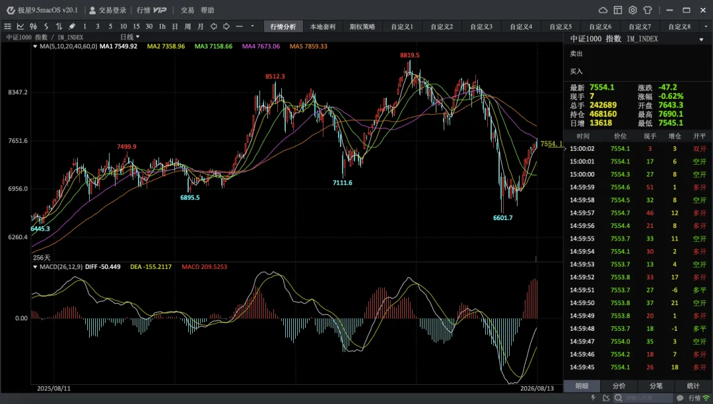Screen dimensions: 713x404
Task: Select the line chart icon
Action: tap(20, 26)
